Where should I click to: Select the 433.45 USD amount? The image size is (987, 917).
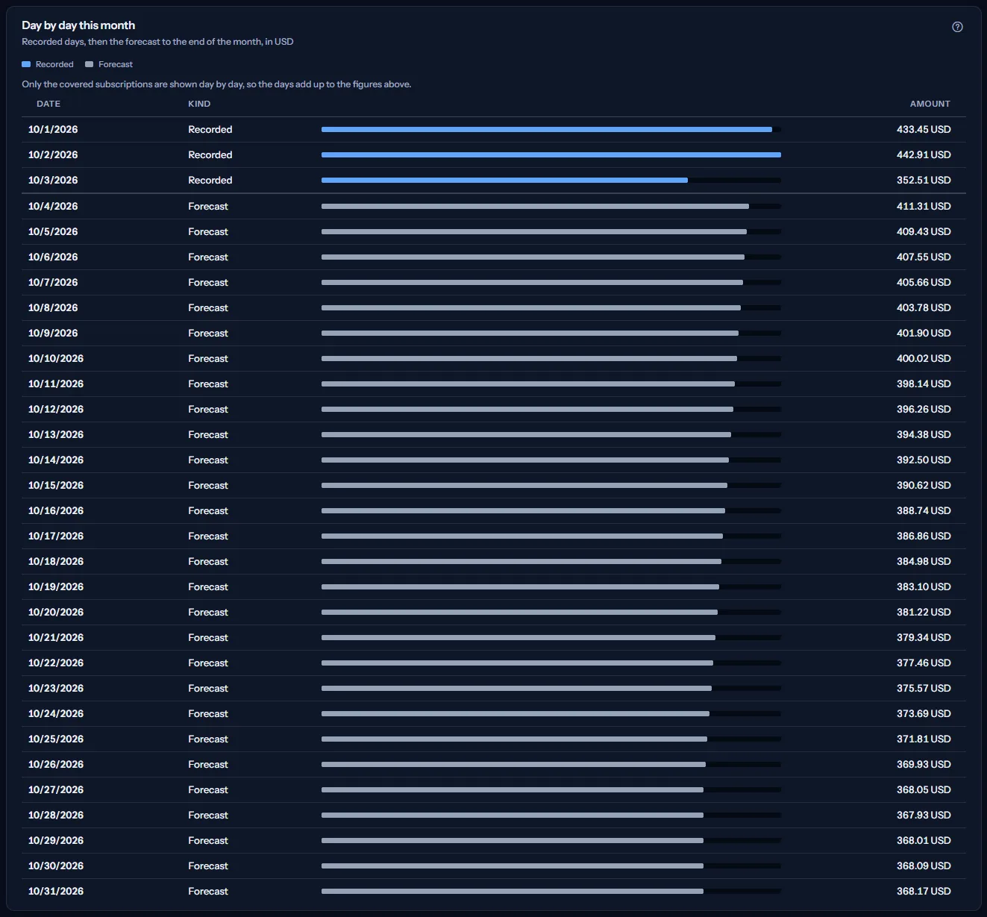pyautogui.click(x=924, y=129)
